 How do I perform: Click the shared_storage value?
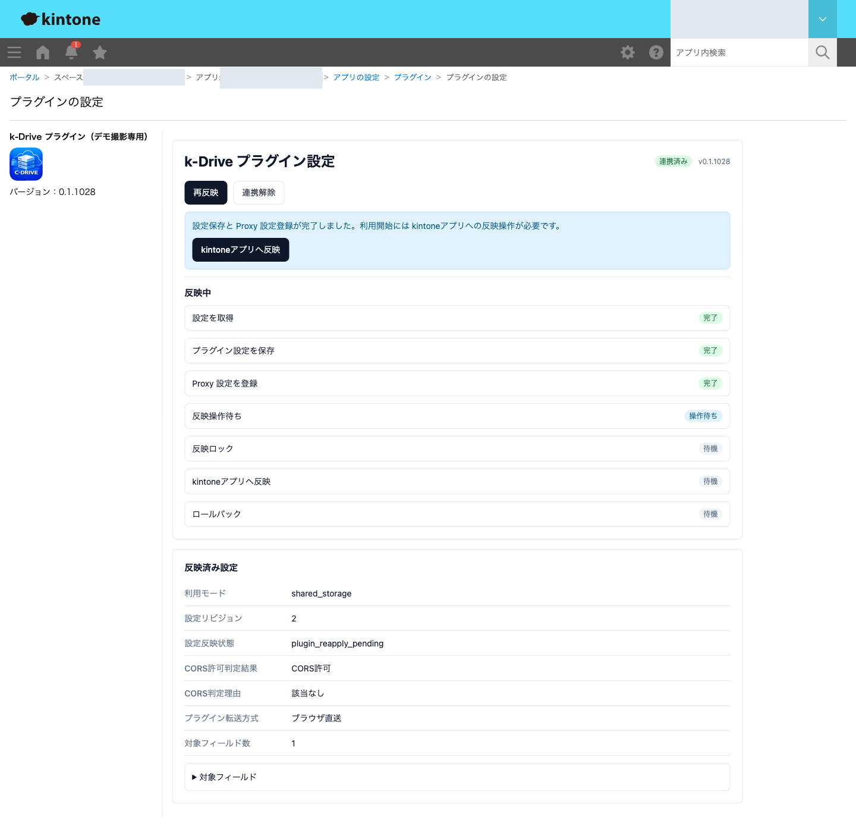tap(322, 594)
